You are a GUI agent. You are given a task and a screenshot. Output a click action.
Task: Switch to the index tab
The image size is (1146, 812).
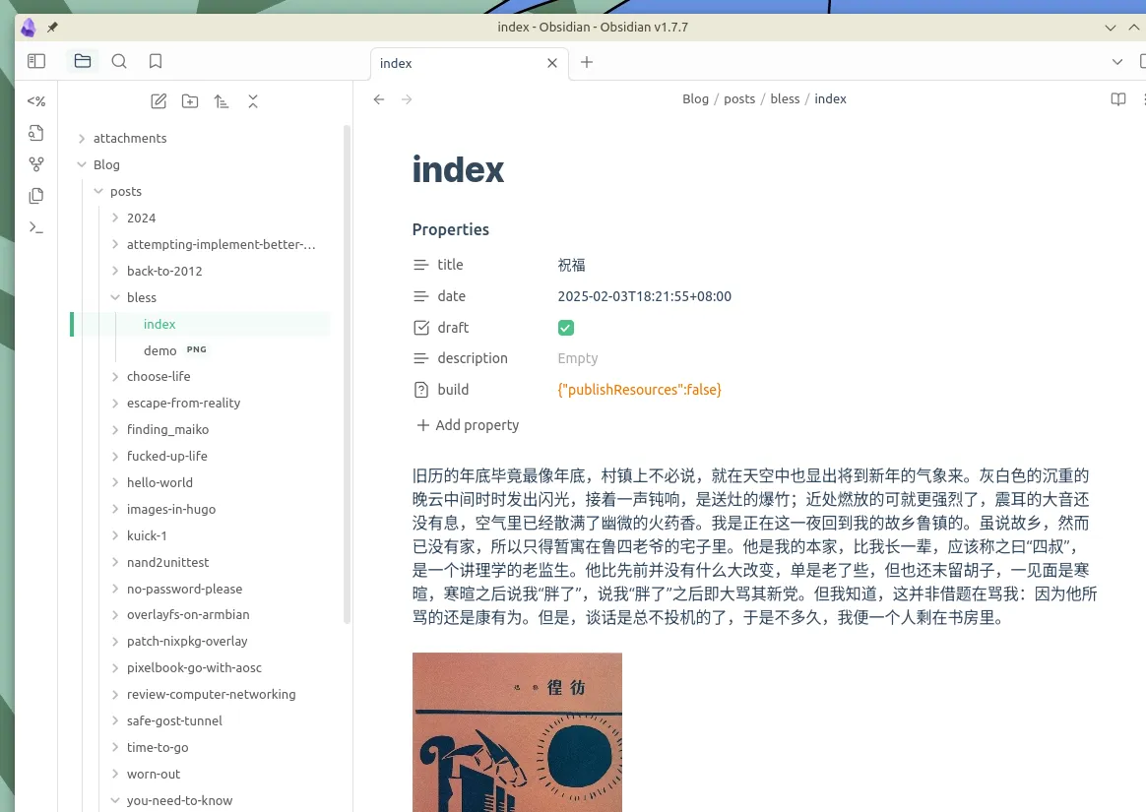click(x=396, y=63)
